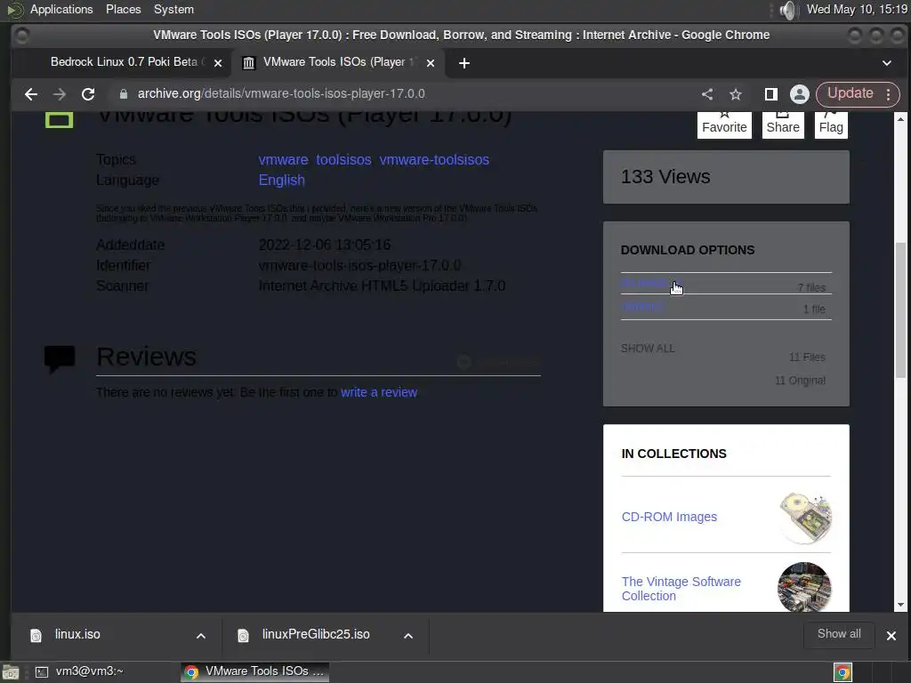
Task: Click the CD-ROM Images thumbnail
Action: pos(804,517)
